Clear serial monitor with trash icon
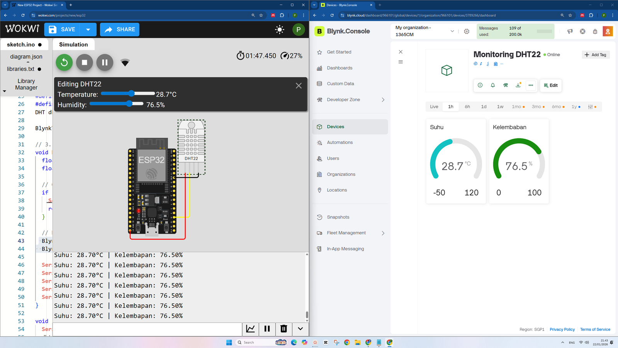The width and height of the screenshot is (618, 348). click(x=284, y=329)
